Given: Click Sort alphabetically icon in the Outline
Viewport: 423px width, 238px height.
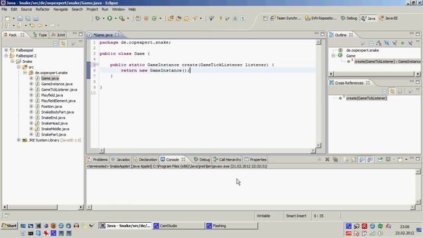Looking at the screenshot, I should 379,43.
